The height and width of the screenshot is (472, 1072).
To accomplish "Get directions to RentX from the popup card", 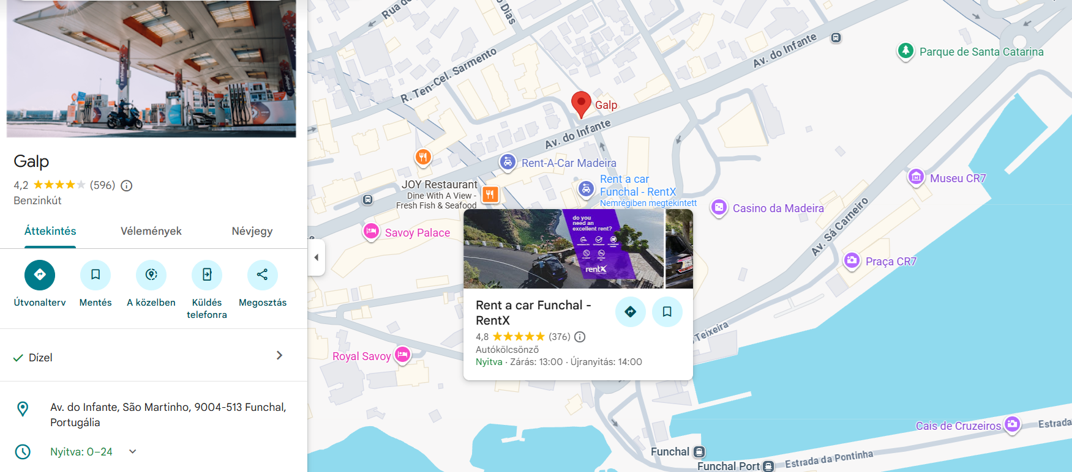I will 630,312.
